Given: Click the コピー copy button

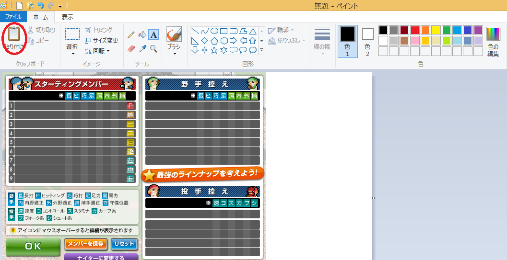Looking at the screenshot, I should click(x=38, y=41).
